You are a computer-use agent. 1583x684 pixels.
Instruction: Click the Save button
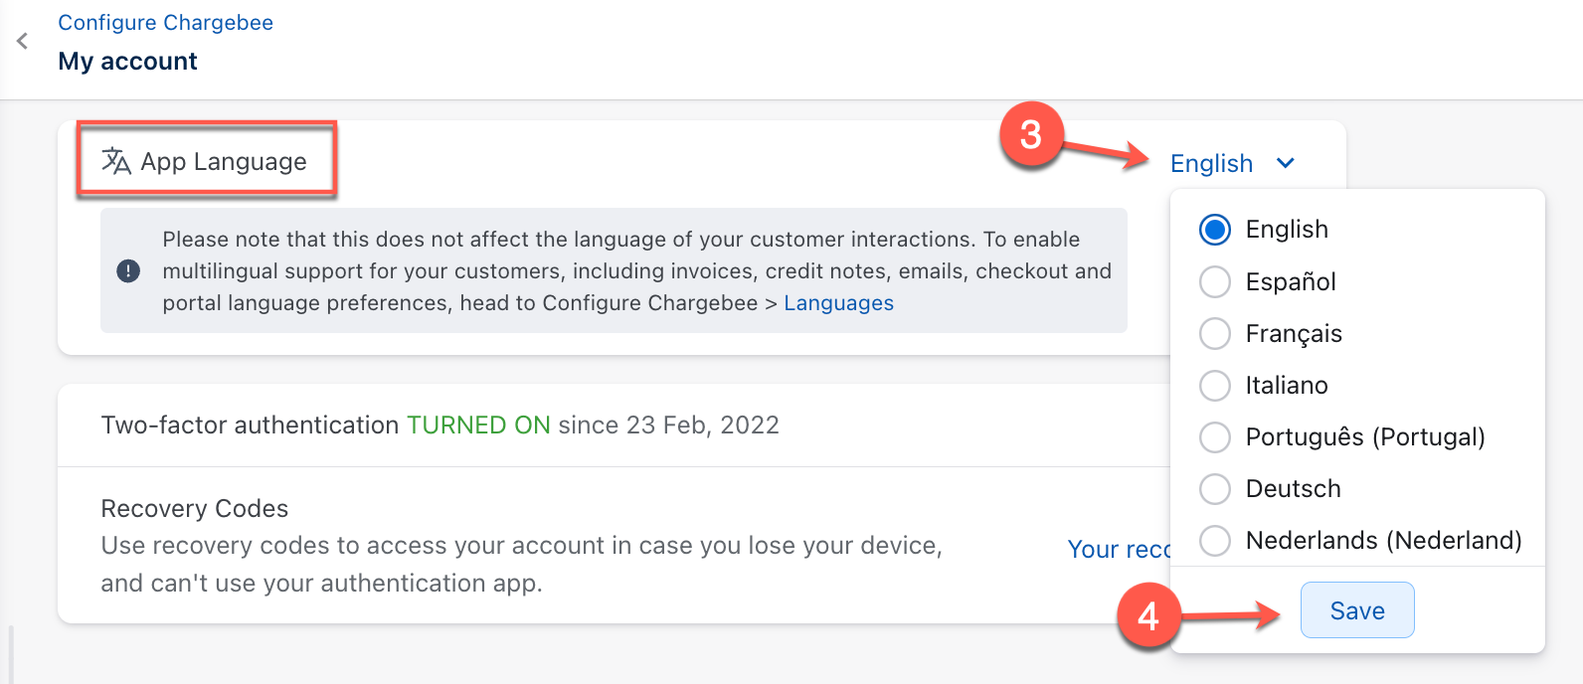point(1357,610)
